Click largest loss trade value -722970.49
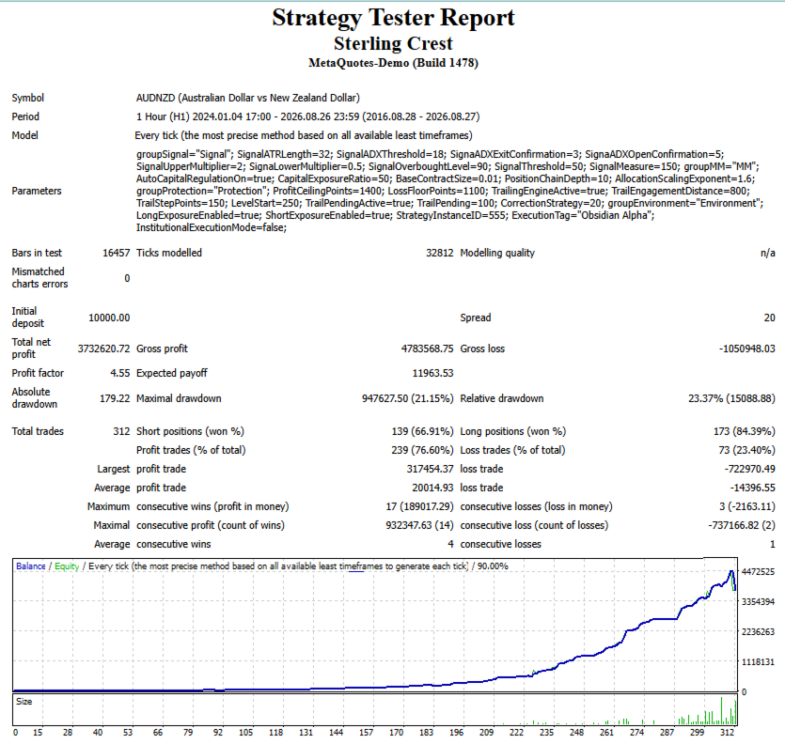This screenshot has width=785, height=744. 749,470
